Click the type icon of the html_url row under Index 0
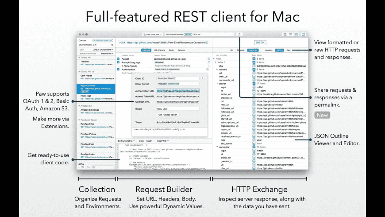 coord(254,77)
